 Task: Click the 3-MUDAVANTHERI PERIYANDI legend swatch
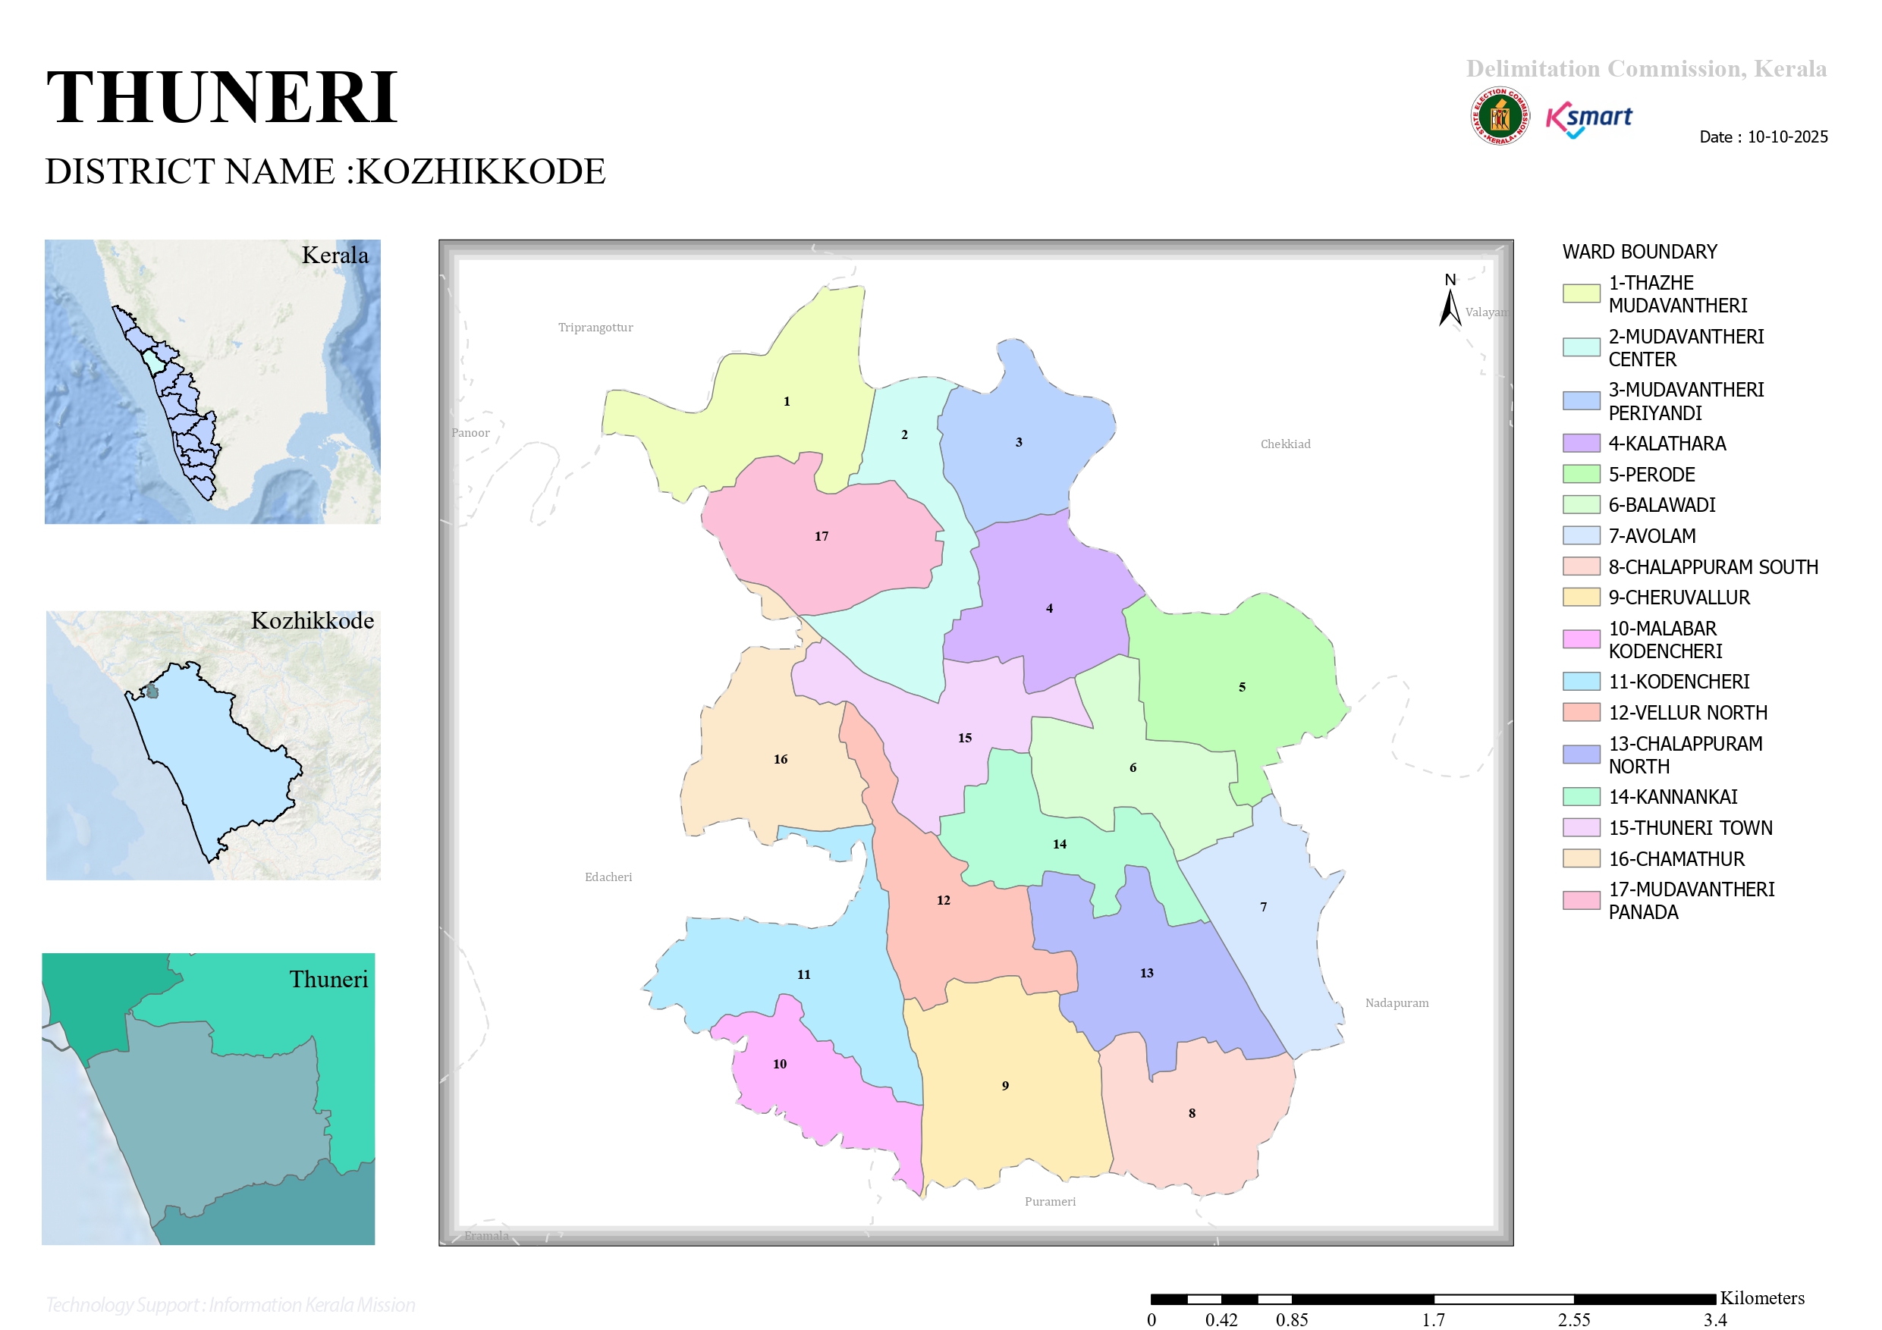tap(1581, 400)
